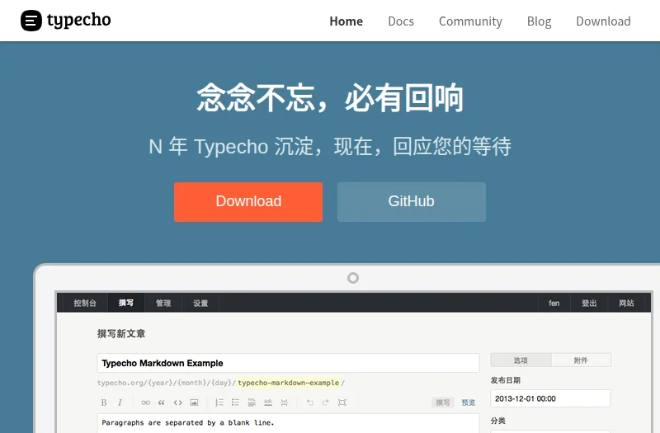
Task: Click the typecho-markdown-example URL slug
Action: pos(288,383)
